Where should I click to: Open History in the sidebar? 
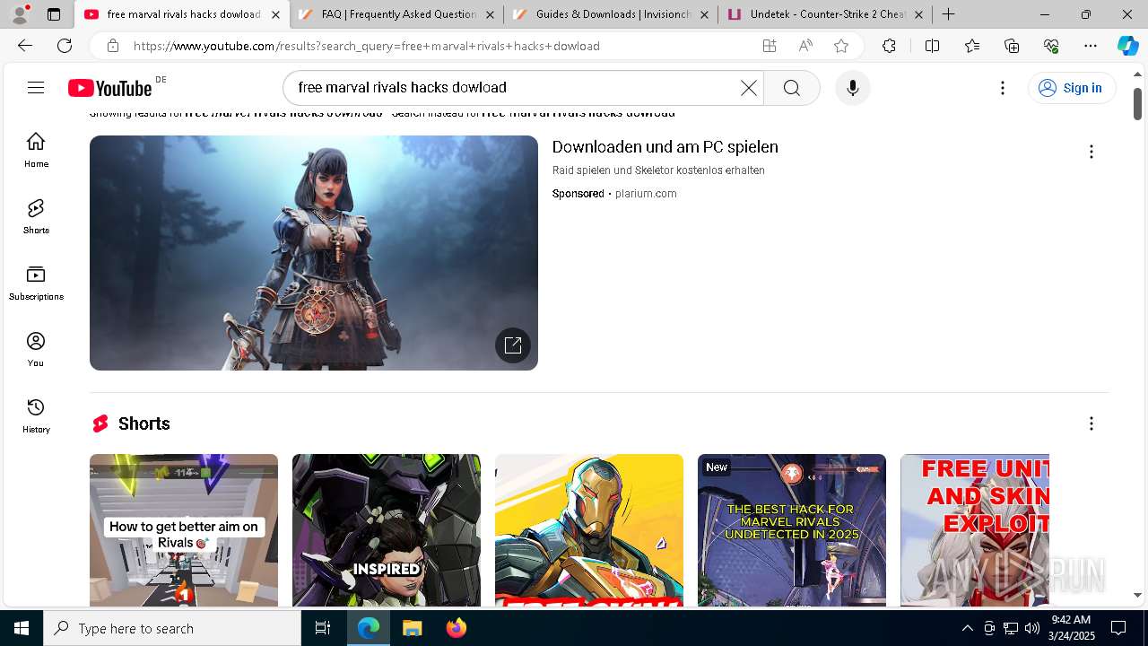pyautogui.click(x=36, y=415)
